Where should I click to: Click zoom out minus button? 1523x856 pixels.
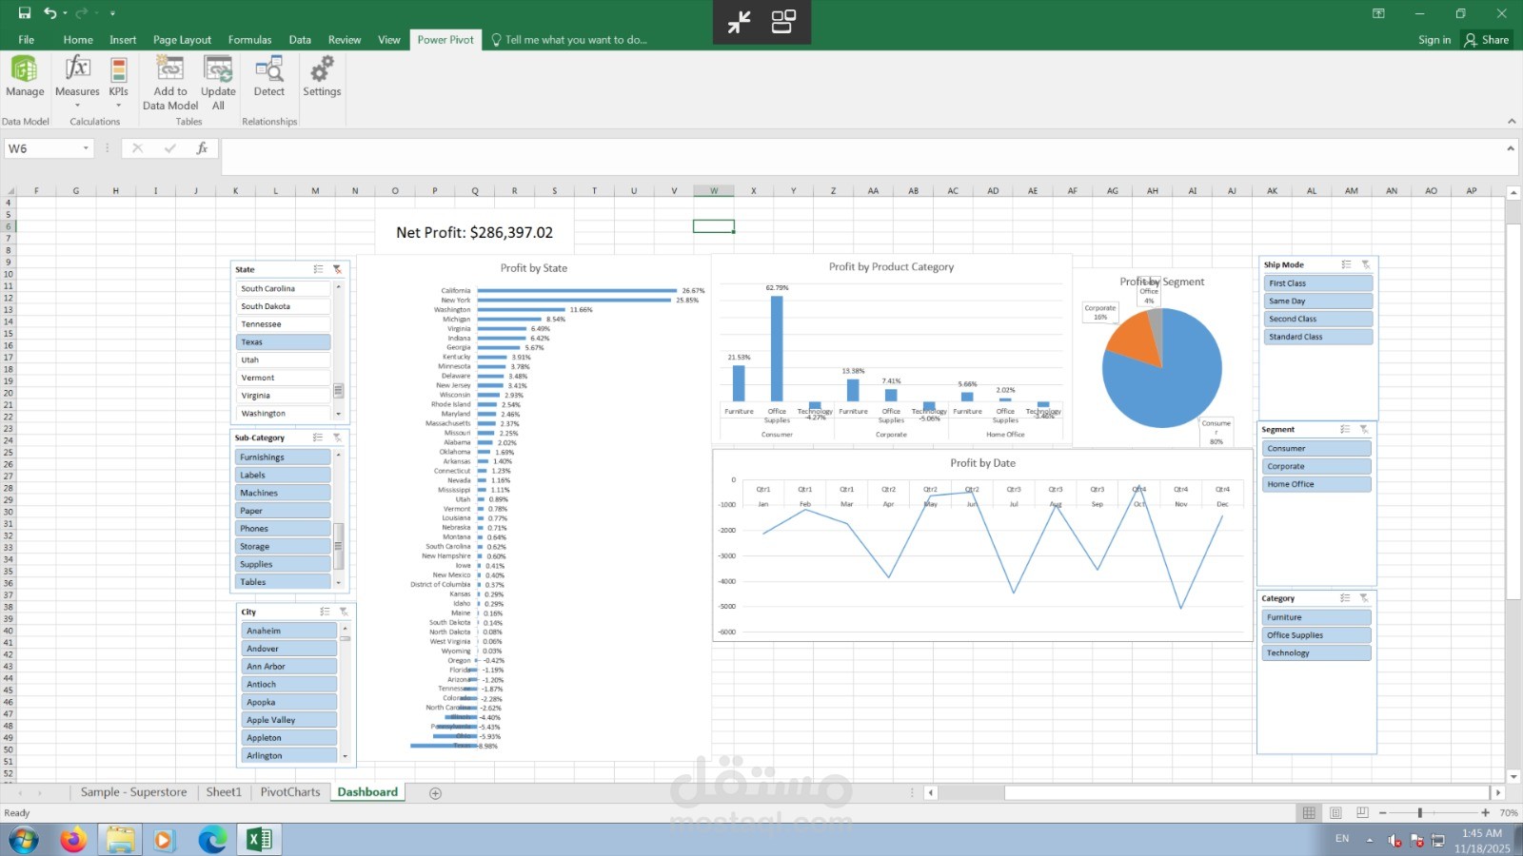[x=1382, y=813]
